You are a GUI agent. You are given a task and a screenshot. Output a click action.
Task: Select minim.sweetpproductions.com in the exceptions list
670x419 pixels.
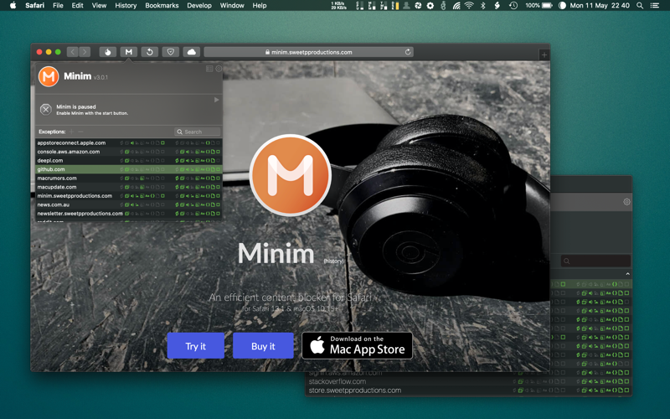click(x=129, y=196)
